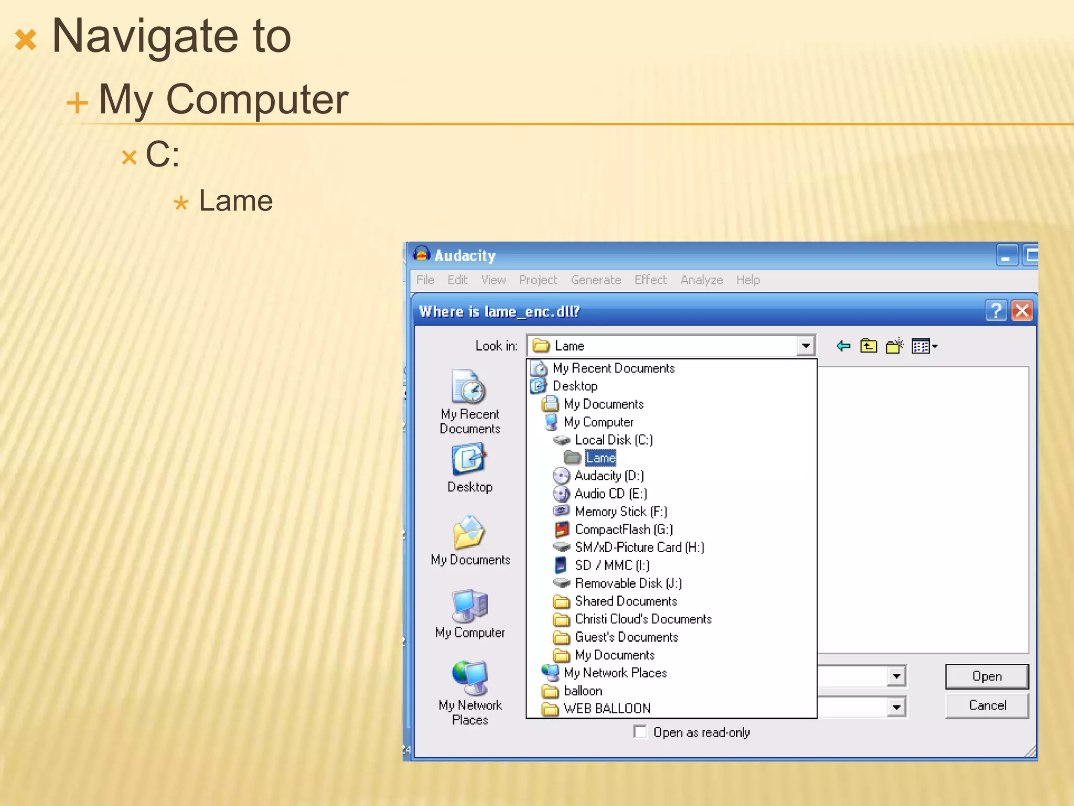
Task: Click the Back arrow in dialog toolbar
Action: pos(843,346)
